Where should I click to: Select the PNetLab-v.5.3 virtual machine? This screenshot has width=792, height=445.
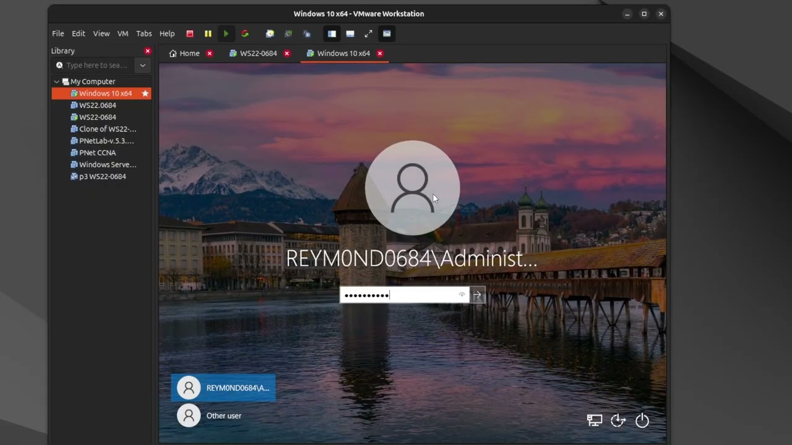click(102, 141)
